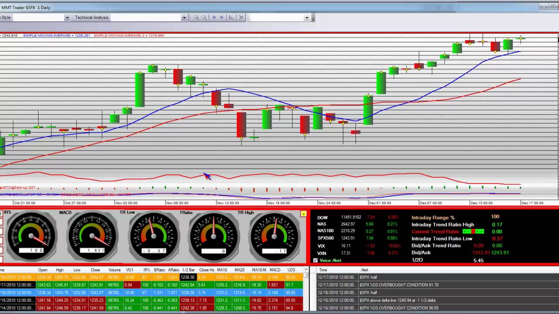Screen dimensions: 559x314
Task: Select High cell 1246.59
Action: 61,308
